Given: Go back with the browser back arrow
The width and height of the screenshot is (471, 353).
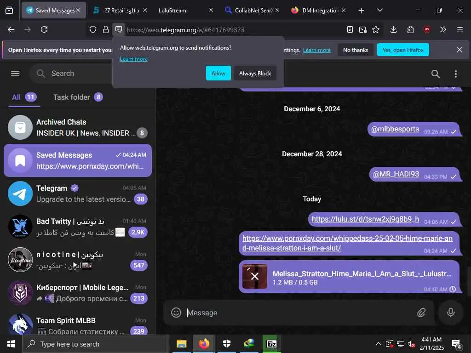Looking at the screenshot, I should [11, 29].
